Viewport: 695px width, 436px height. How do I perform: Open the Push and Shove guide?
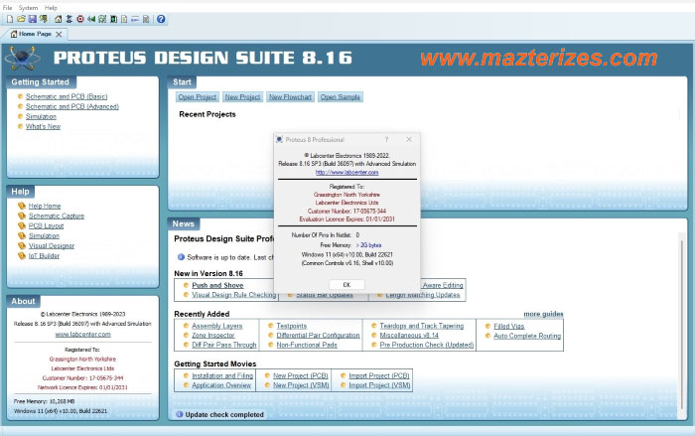tap(217, 285)
